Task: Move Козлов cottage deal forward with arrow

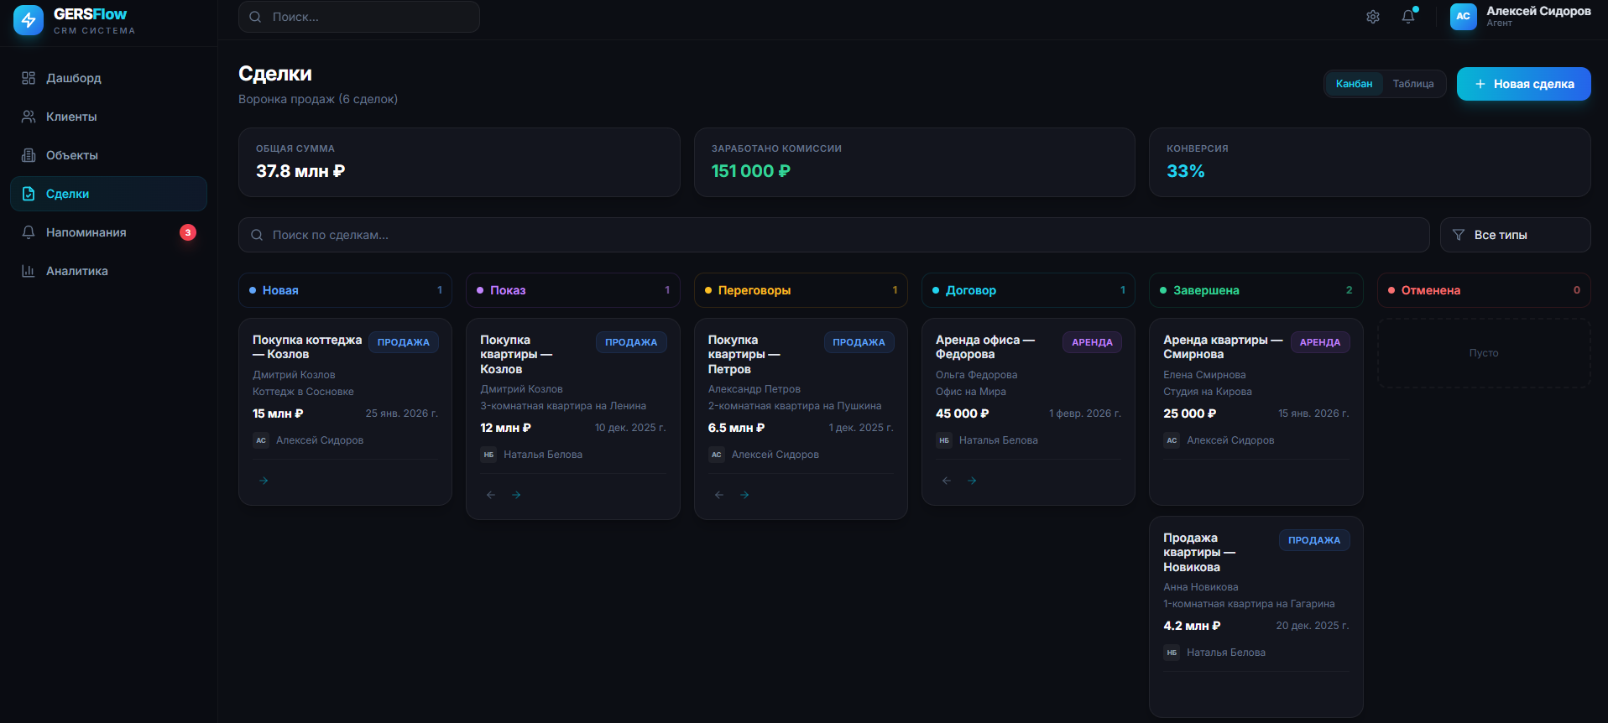Action: [264, 481]
